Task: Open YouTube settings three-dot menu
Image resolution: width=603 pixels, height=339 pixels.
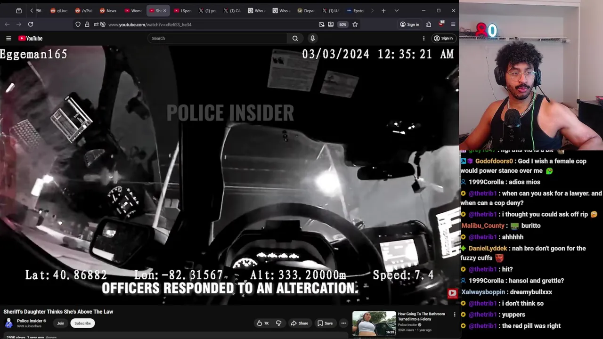Action: click(424, 38)
